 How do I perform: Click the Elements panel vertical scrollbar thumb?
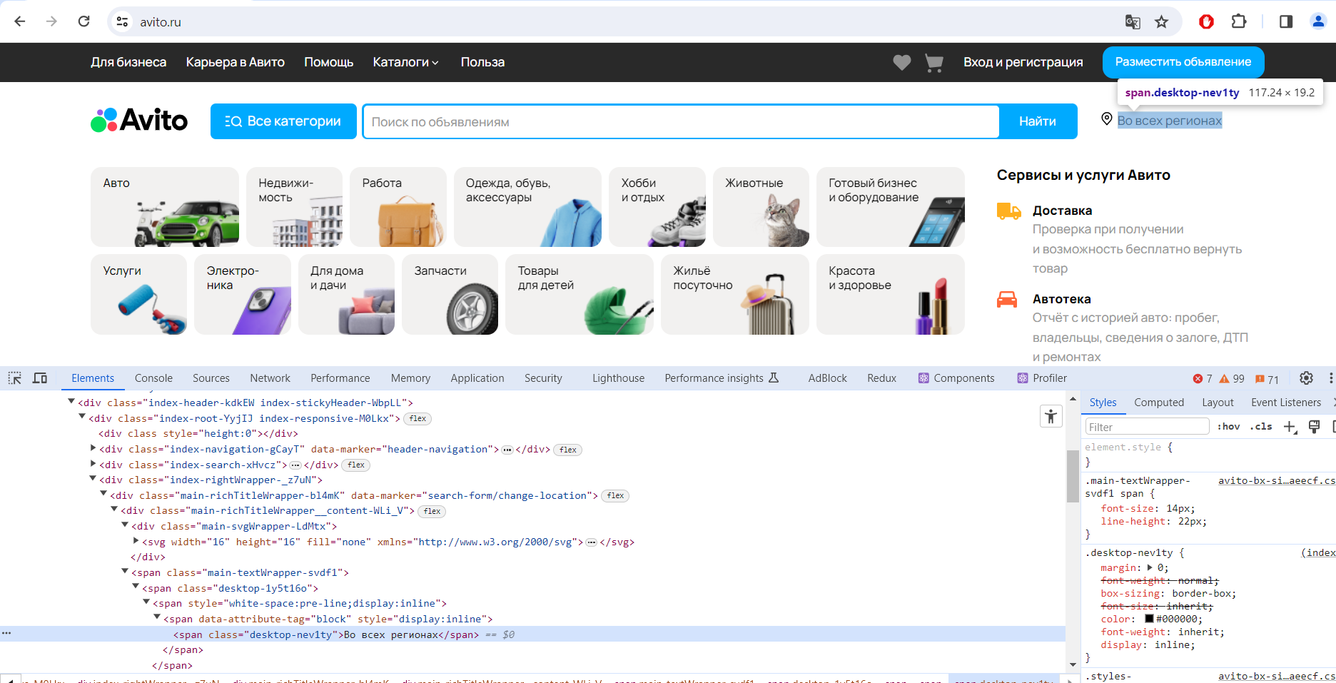(x=1073, y=476)
